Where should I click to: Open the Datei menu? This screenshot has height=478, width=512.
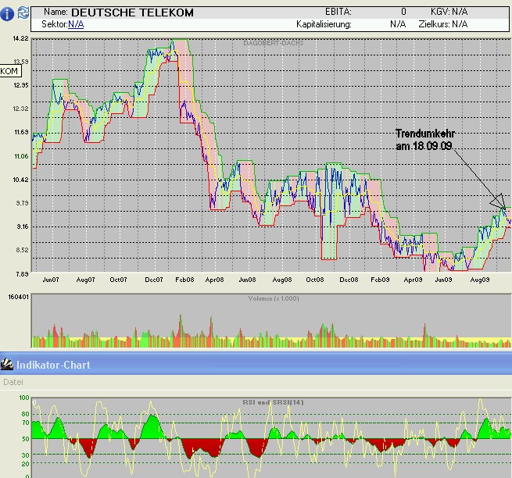pyautogui.click(x=13, y=382)
